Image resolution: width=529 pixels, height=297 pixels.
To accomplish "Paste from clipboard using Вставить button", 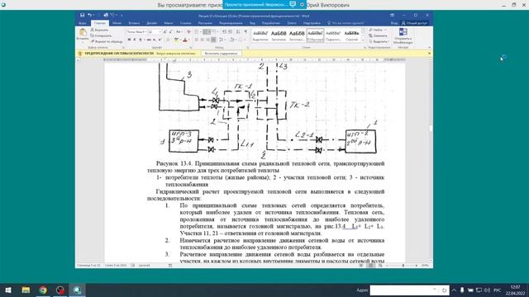I will click(83, 35).
